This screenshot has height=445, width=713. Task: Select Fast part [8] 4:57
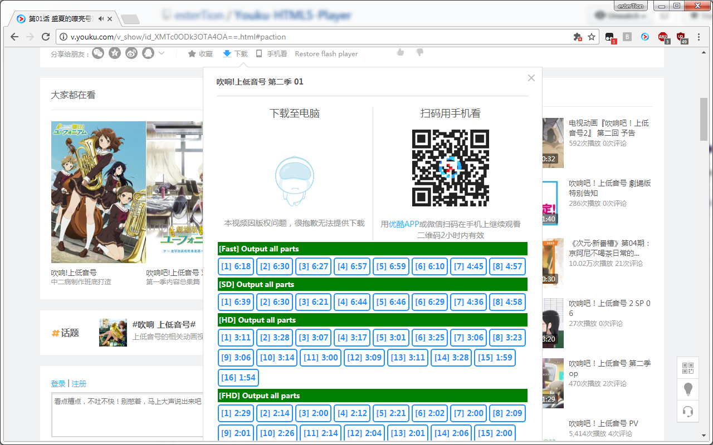coord(507,266)
